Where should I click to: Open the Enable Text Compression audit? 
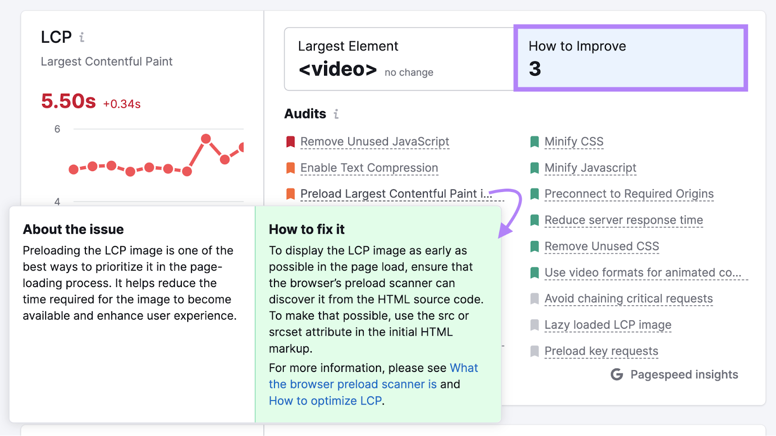point(369,168)
